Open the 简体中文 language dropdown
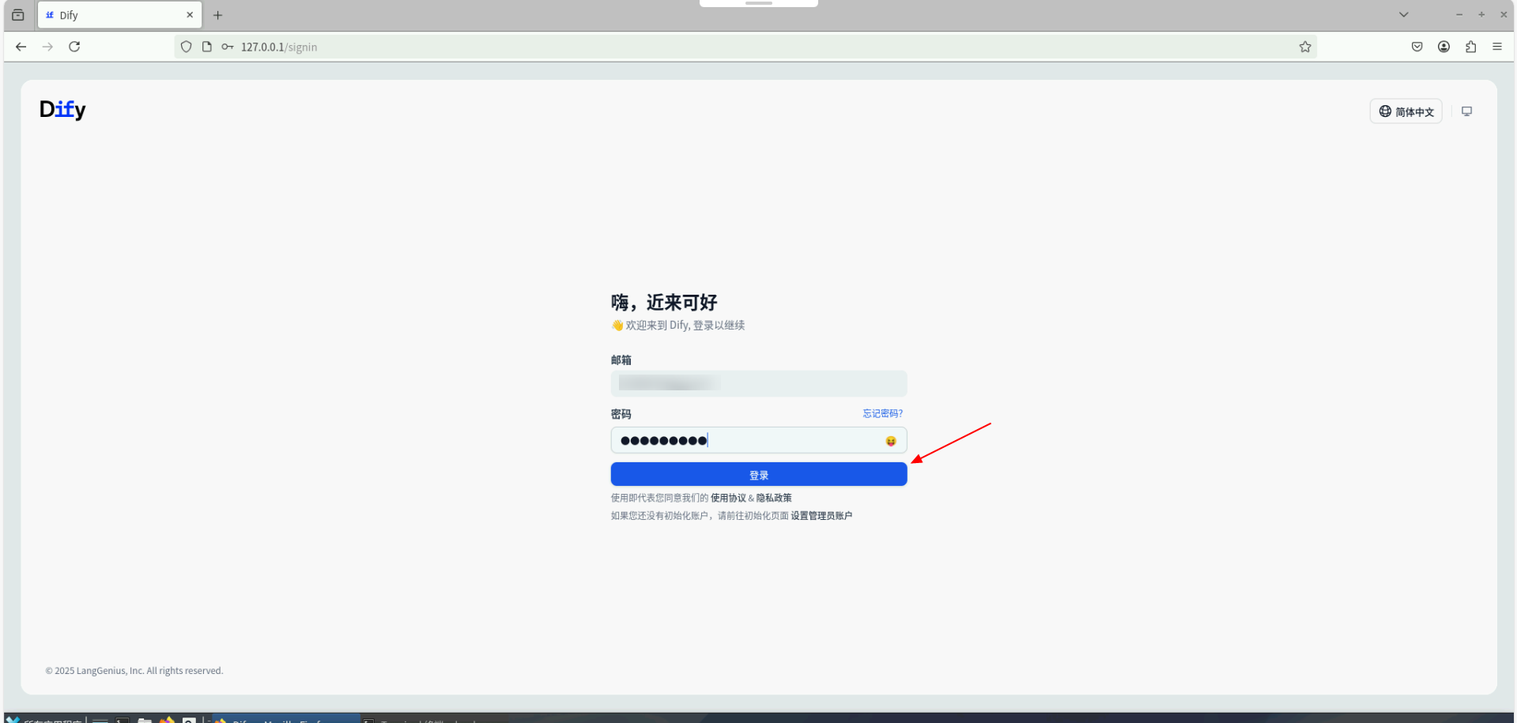1517x723 pixels. (x=1406, y=111)
